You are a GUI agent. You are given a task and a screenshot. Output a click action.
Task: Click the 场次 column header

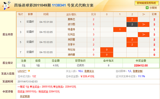point(21,14)
